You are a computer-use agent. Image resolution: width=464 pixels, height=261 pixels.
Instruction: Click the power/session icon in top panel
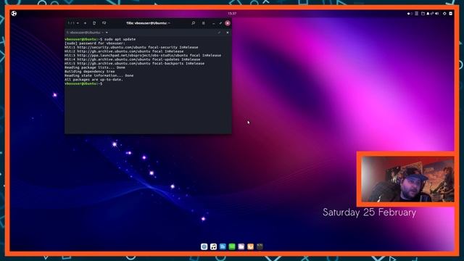pyautogui.click(x=444, y=14)
